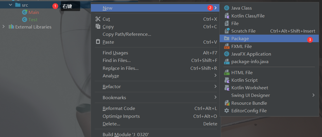Click the Package folder icon
Screen dimensions: 322x137
(x=227, y=38)
